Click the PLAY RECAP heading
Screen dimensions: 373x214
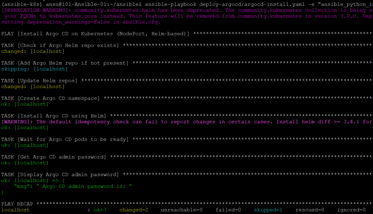17,204
